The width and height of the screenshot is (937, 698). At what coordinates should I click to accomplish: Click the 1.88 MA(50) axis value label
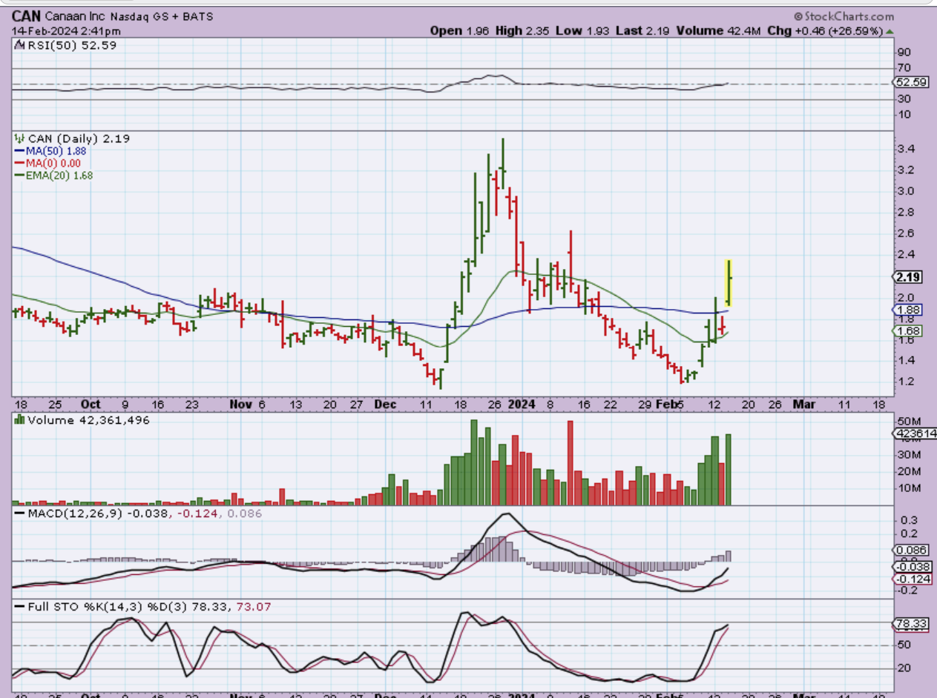click(x=907, y=310)
